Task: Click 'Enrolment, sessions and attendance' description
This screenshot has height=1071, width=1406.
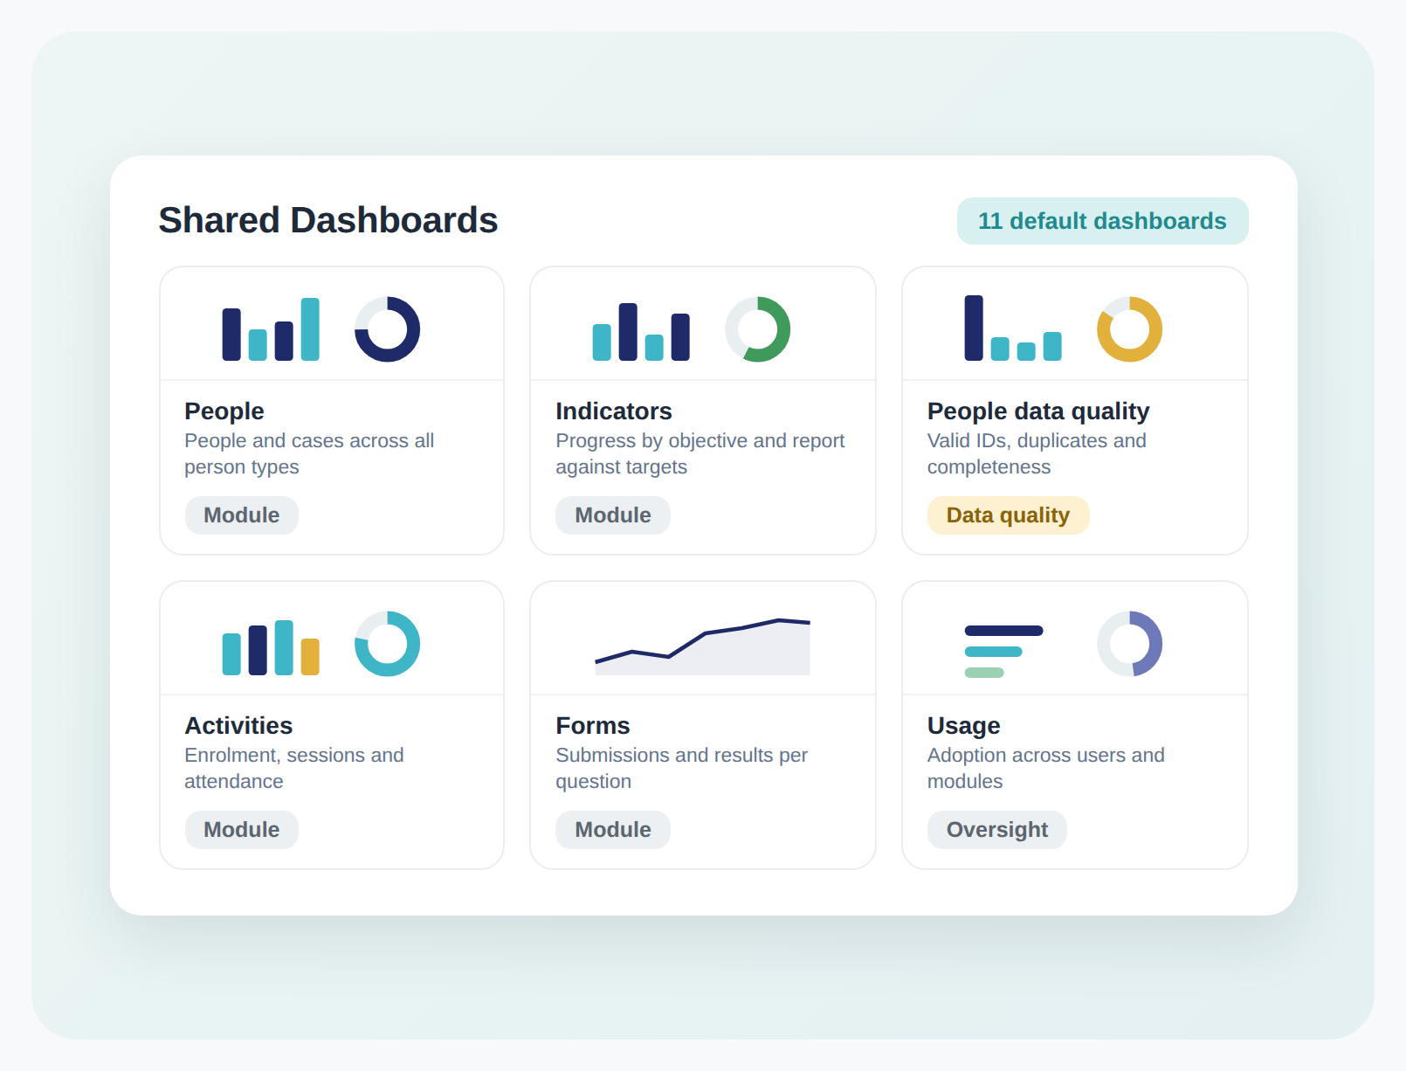Action: tap(294, 768)
